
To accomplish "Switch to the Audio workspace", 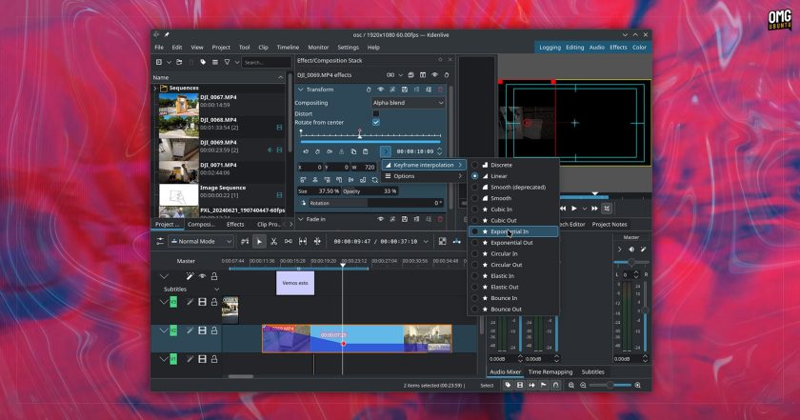I will [x=597, y=47].
